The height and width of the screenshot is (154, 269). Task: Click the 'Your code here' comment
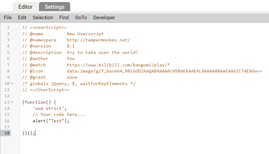click(x=59, y=115)
